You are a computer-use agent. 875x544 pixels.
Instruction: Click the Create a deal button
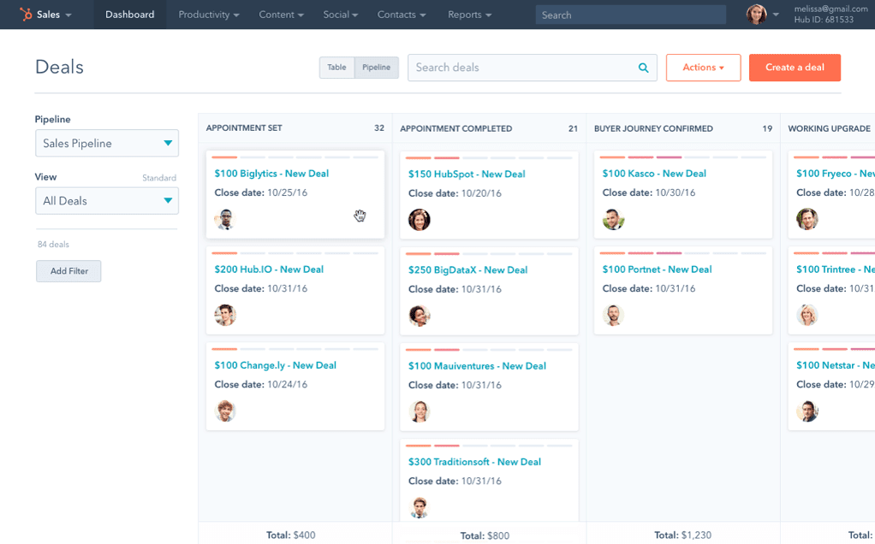coord(795,68)
